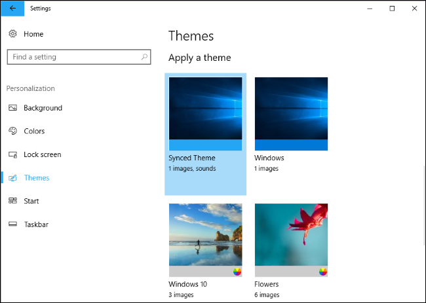Apply the Synced Theme

click(x=205, y=134)
